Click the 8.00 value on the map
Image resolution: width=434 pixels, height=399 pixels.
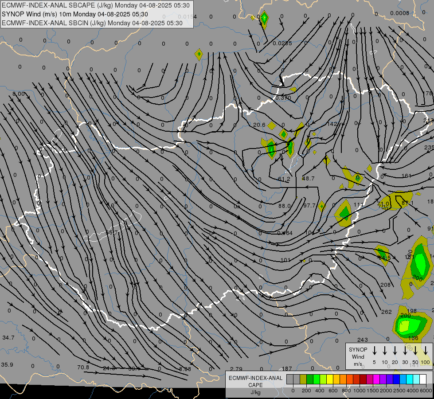click(x=19, y=94)
